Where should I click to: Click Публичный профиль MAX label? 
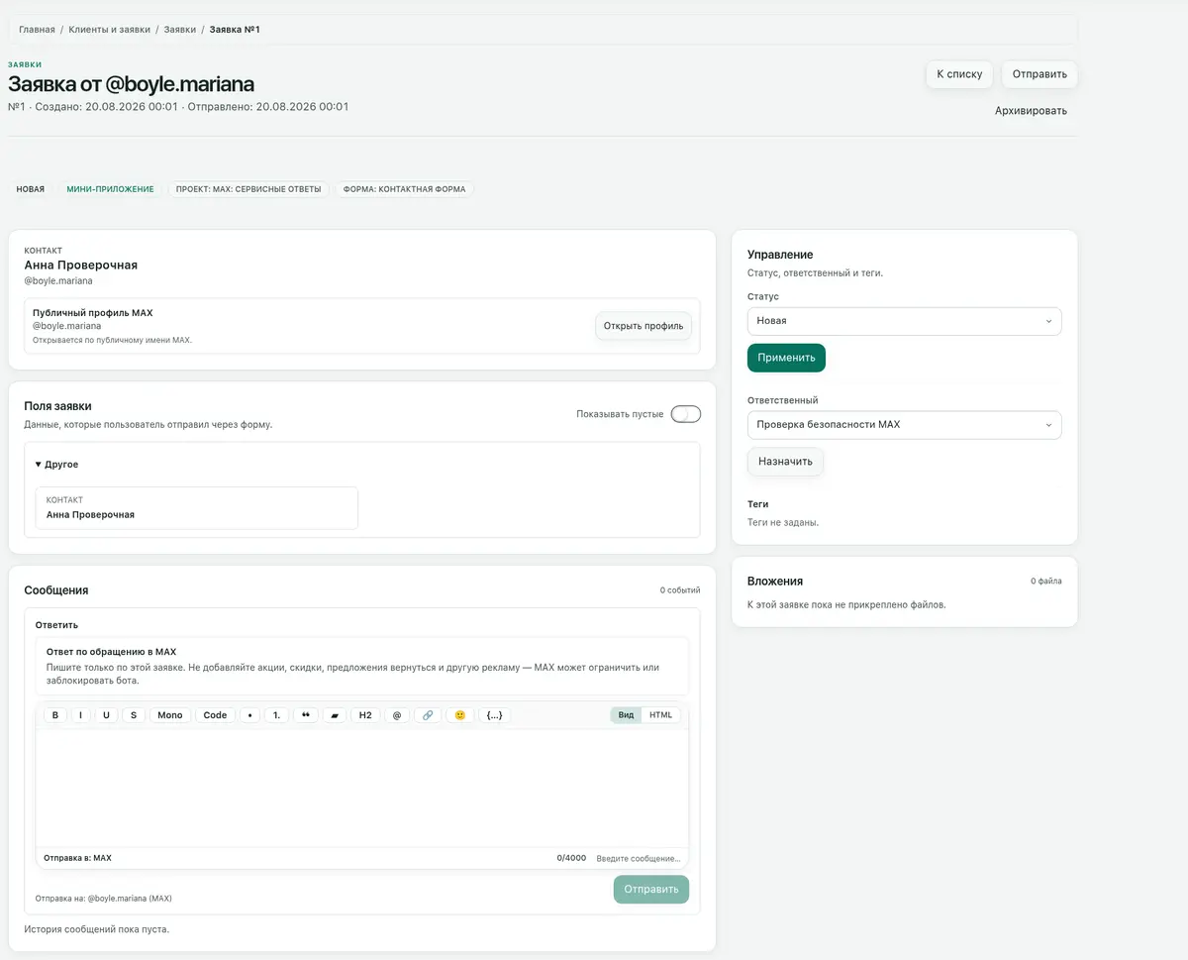coord(93,313)
